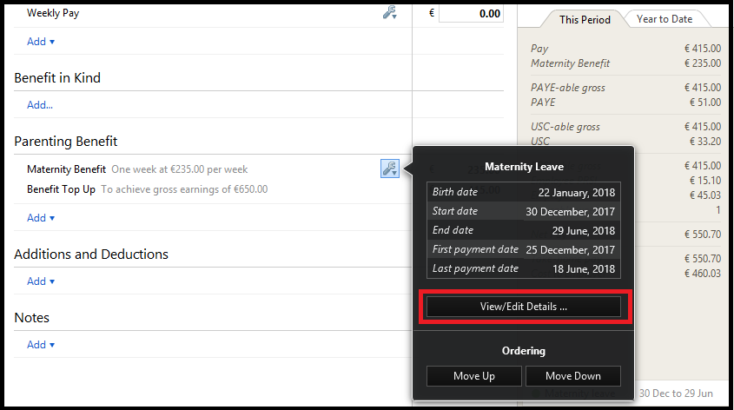
Task: Click the End date value 29 June, 2018
Action: [x=583, y=231]
